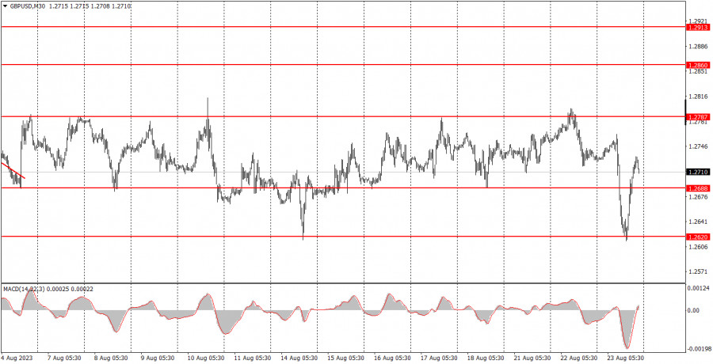Click the 4 Aug 2023 date label

[16, 358]
